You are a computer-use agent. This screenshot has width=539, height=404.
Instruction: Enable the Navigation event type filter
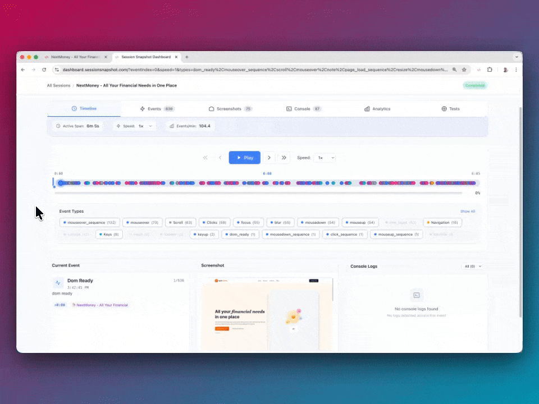point(441,222)
